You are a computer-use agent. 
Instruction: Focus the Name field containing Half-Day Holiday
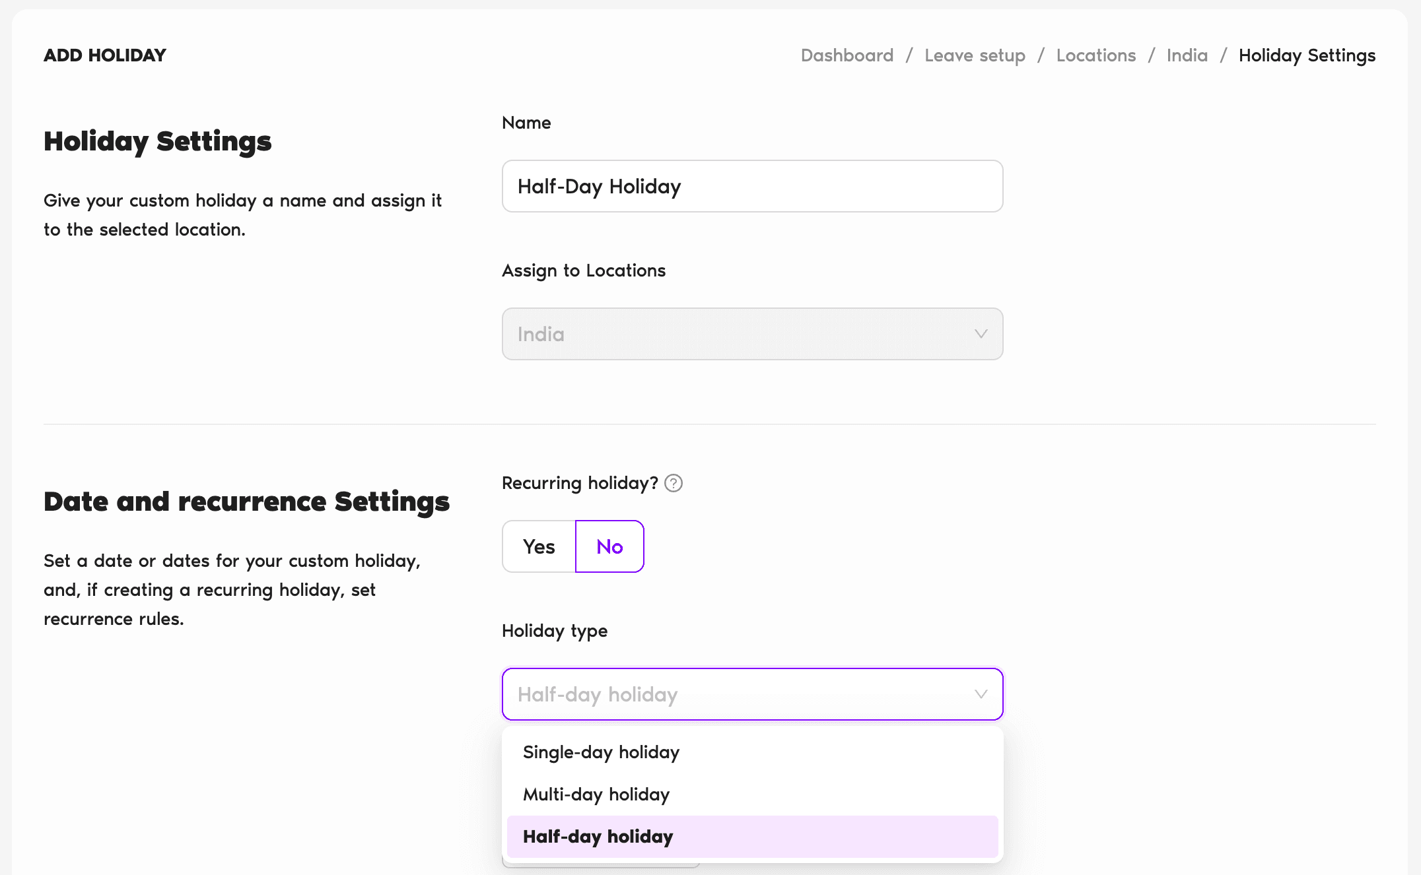pyautogui.click(x=751, y=186)
